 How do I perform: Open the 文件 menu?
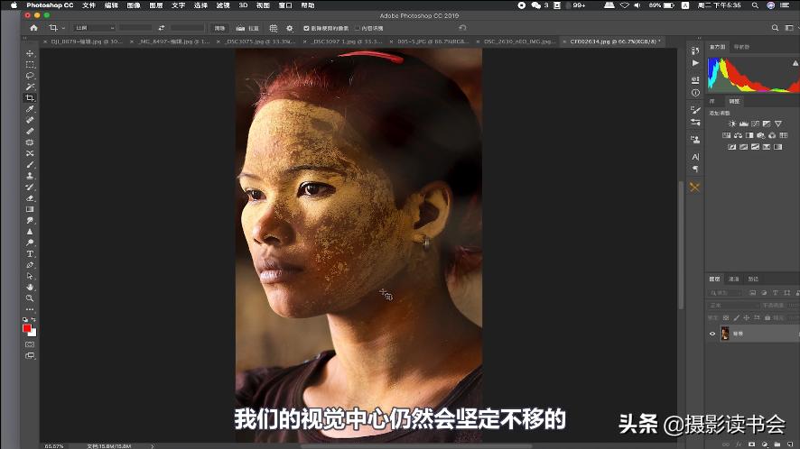coord(88,5)
